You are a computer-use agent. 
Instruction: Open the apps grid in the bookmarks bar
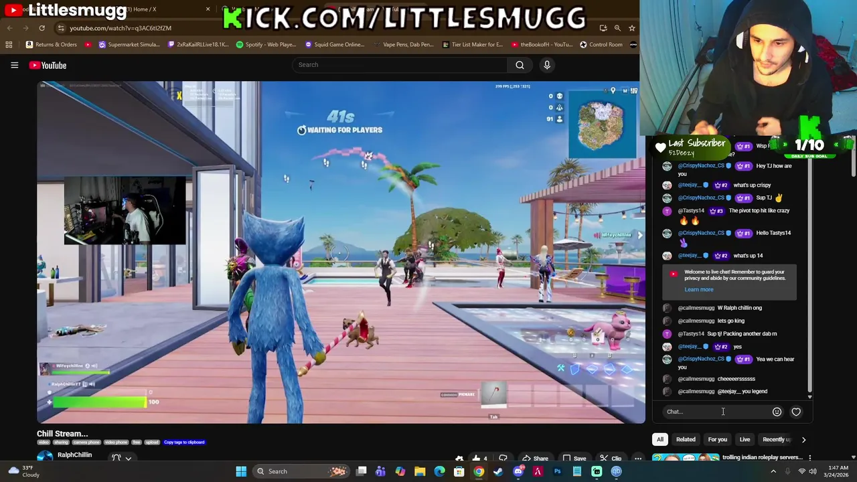coord(9,45)
